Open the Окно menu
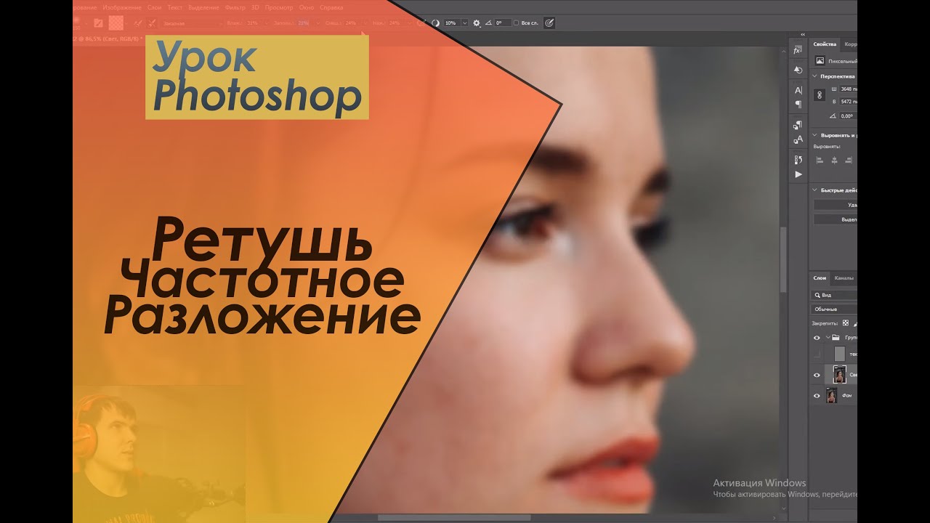 point(307,8)
